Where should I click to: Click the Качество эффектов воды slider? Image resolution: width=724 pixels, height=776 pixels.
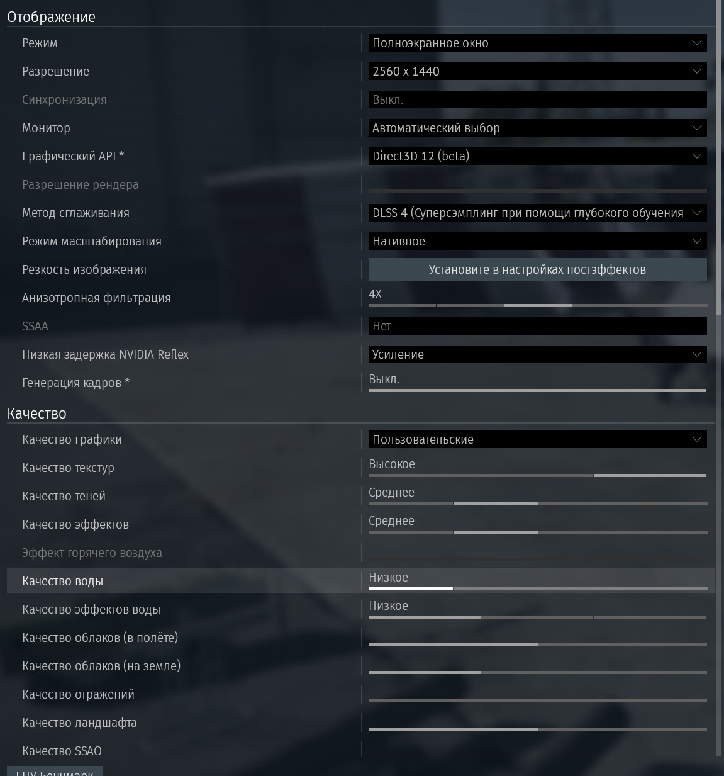[538, 617]
